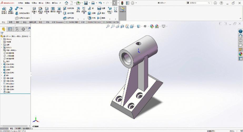Open the dropdown arrow below Hole Wizard
The height and width of the screenshot is (132, 243).
coord(41,19)
